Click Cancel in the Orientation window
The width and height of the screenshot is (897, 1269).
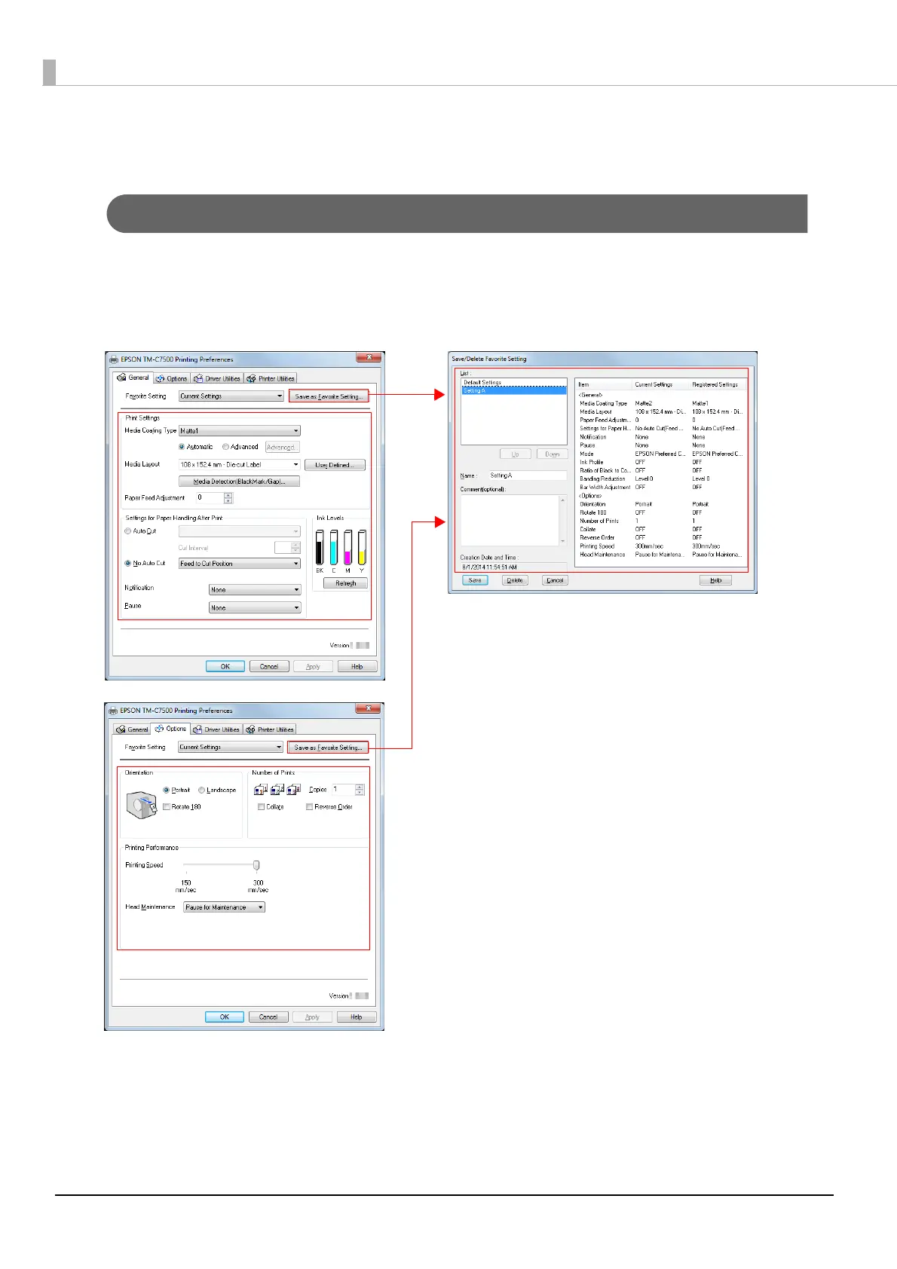click(268, 1017)
